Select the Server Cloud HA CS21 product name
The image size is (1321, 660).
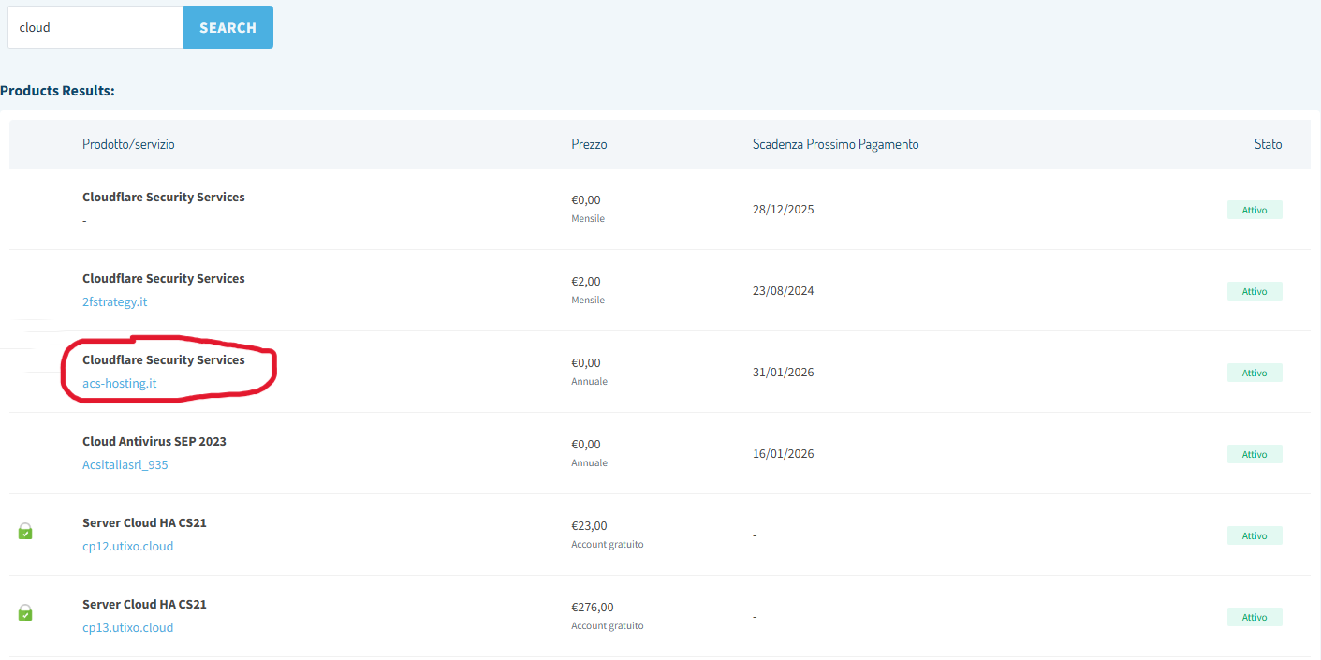click(144, 522)
